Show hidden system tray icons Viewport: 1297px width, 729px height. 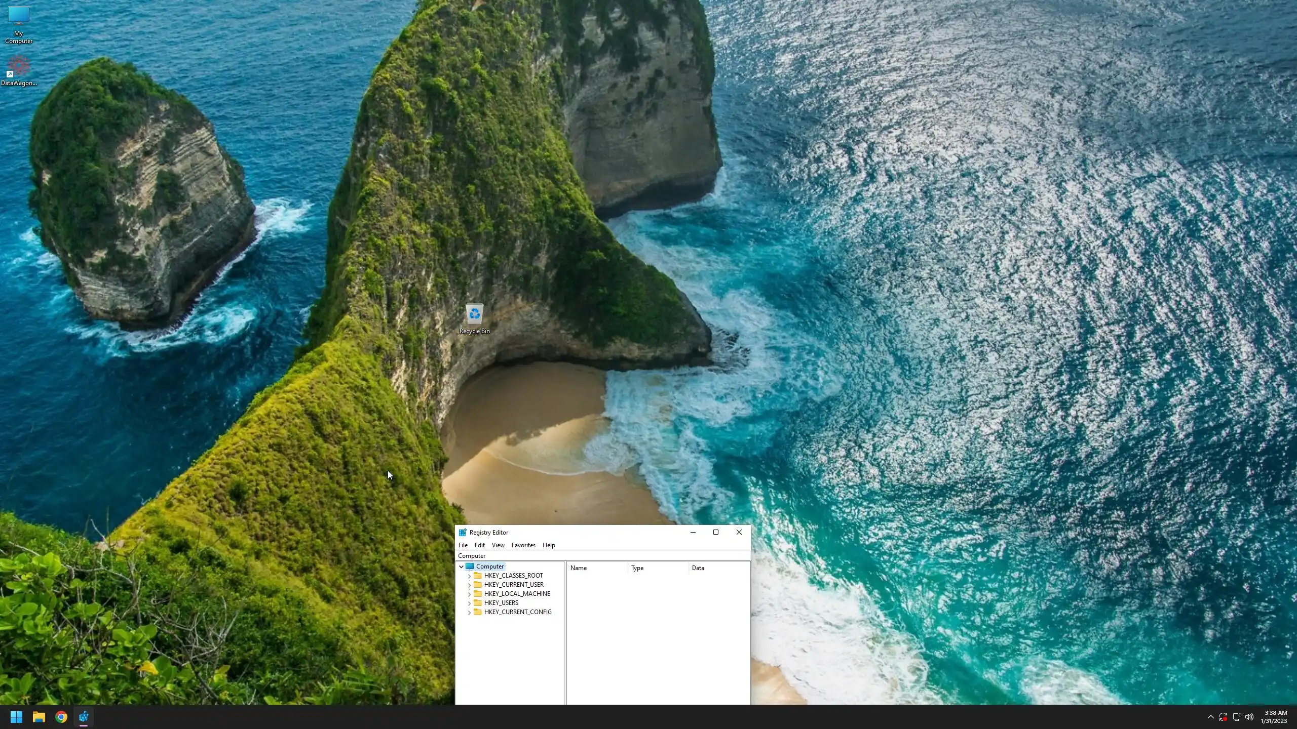click(1210, 717)
